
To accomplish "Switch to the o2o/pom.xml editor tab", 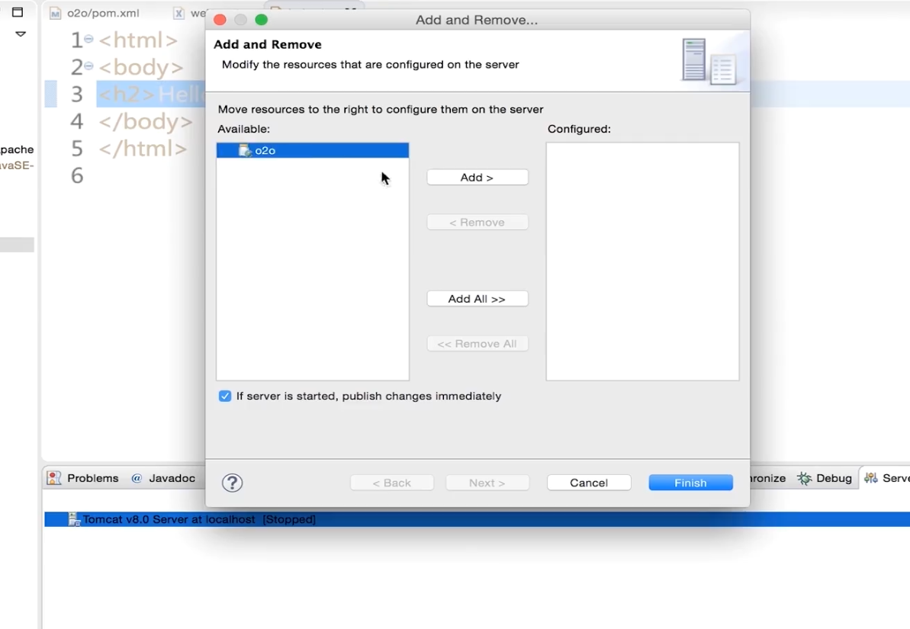I will pyautogui.click(x=95, y=13).
